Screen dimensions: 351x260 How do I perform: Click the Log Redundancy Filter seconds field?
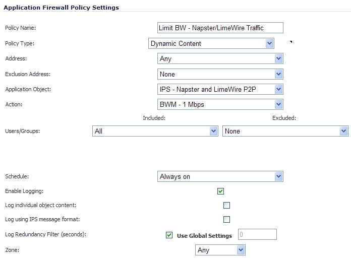pyautogui.click(x=257, y=234)
